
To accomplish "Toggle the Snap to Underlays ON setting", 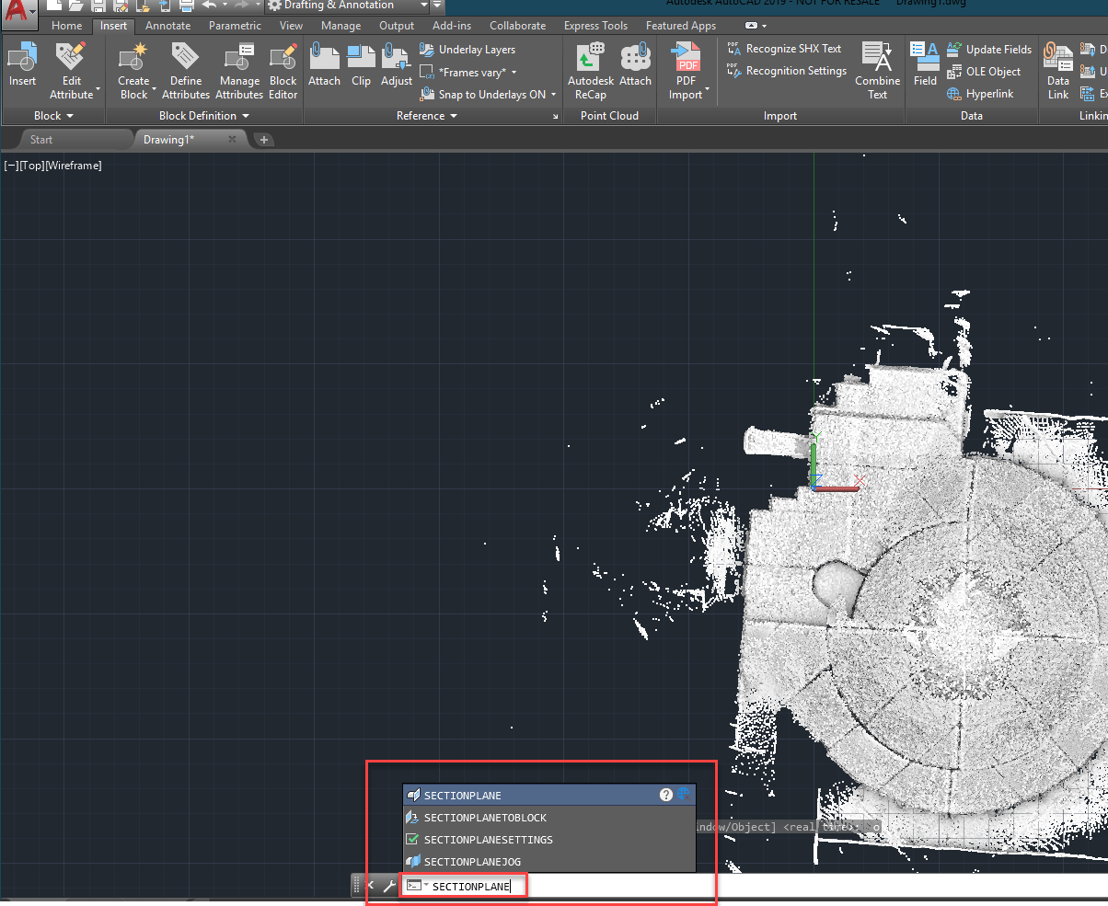I will (489, 94).
